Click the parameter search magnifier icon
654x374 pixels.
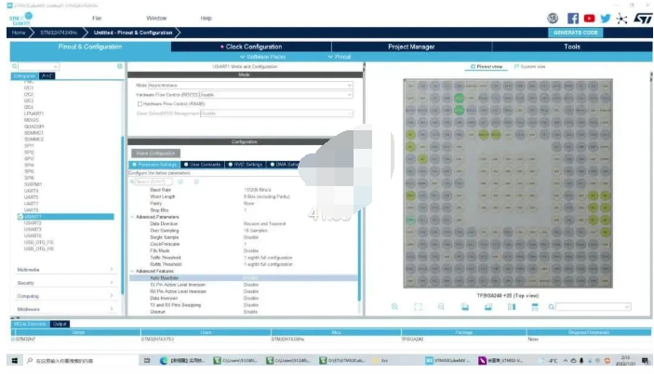click(132, 181)
